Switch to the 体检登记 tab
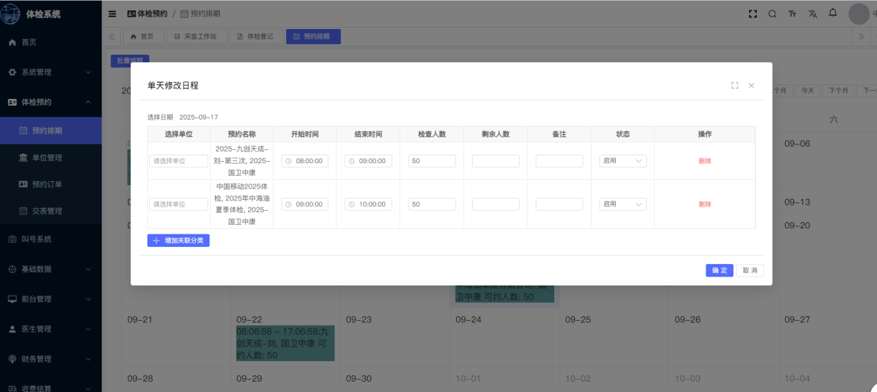The width and height of the screenshot is (877, 392). (x=256, y=37)
